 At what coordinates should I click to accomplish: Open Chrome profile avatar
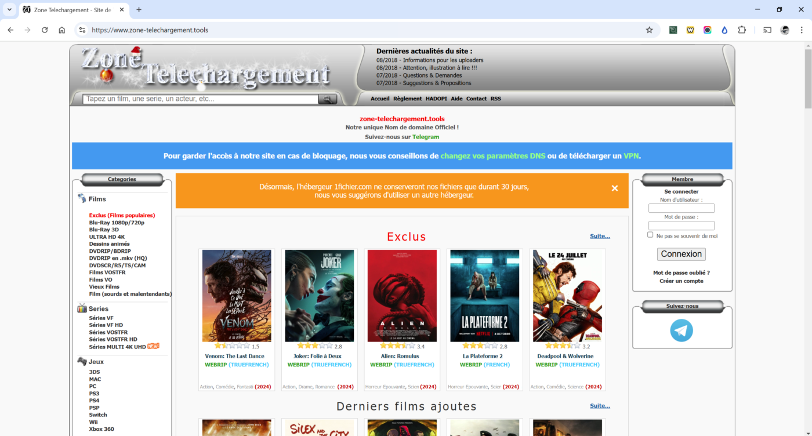point(785,30)
